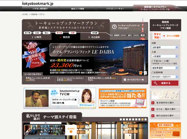Screen dimensions: 187x139
Task: Click the question mark help icon
Action: point(114,27)
